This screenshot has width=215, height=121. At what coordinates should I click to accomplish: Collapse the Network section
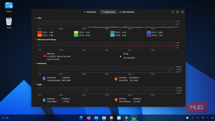coord(36,64)
